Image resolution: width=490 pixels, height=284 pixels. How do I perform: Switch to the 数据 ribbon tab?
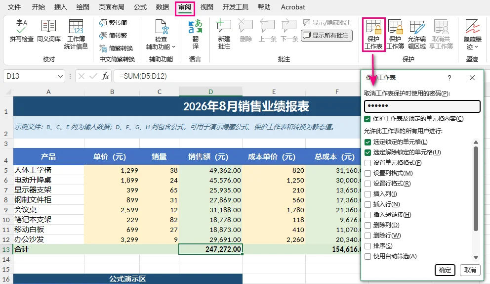click(x=162, y=7)
